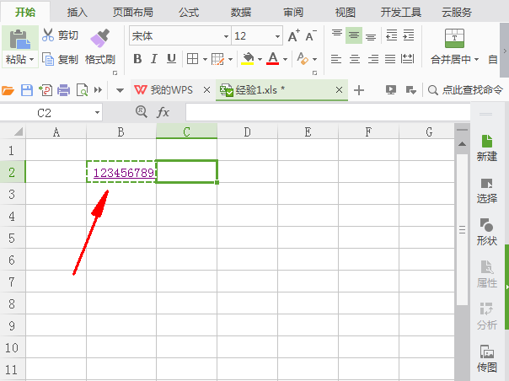Click the Merge and Center (合并居中) button
The width and height of the screenshot is (509, 381).
[454, 59]
